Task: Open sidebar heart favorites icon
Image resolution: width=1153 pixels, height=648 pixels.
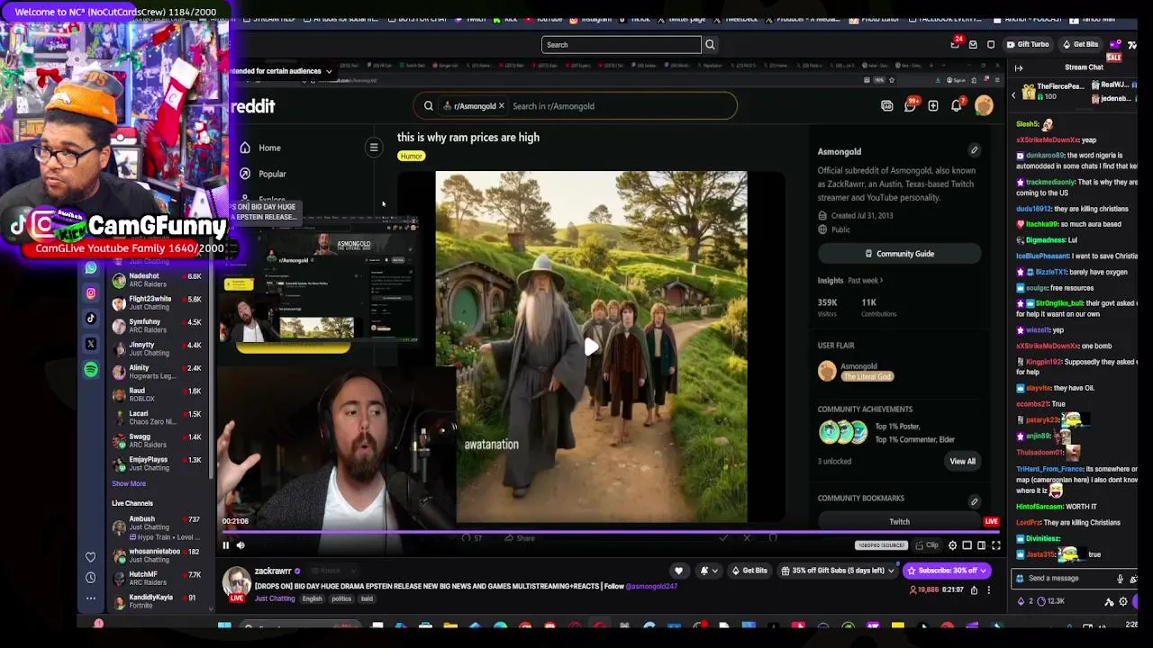Action: pos(91,557)
